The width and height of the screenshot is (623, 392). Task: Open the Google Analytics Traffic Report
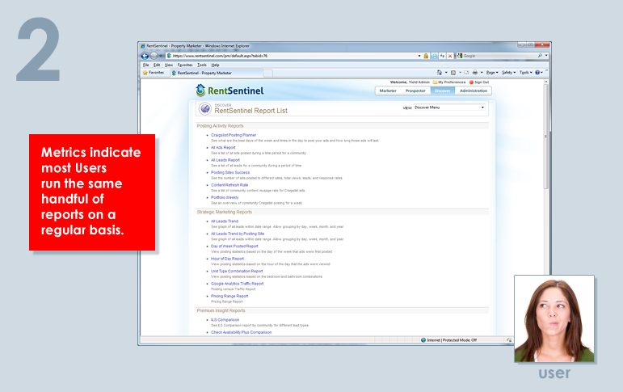(237, 284)
